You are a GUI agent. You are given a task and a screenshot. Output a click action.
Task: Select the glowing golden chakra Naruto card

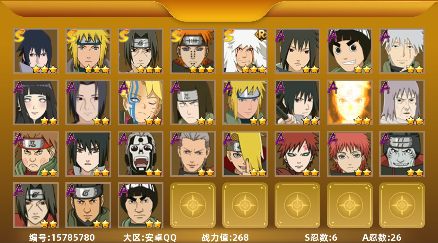pos(350,102)
